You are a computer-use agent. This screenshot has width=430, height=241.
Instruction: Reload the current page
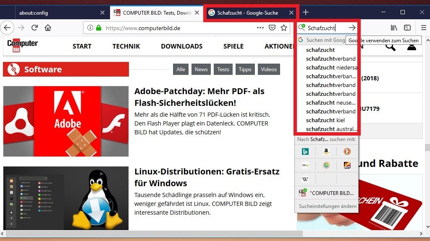(x=34, y=28)
